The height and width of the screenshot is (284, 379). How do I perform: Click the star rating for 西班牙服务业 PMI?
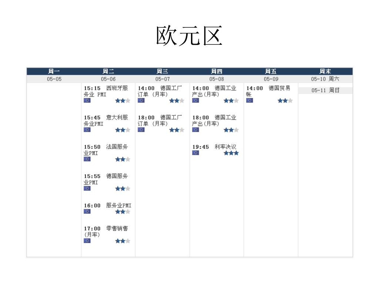[123, 101]
